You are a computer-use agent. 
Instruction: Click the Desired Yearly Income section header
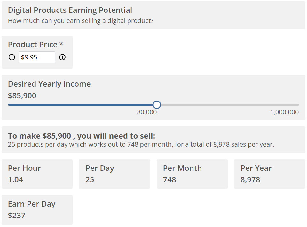pos(49,84)
